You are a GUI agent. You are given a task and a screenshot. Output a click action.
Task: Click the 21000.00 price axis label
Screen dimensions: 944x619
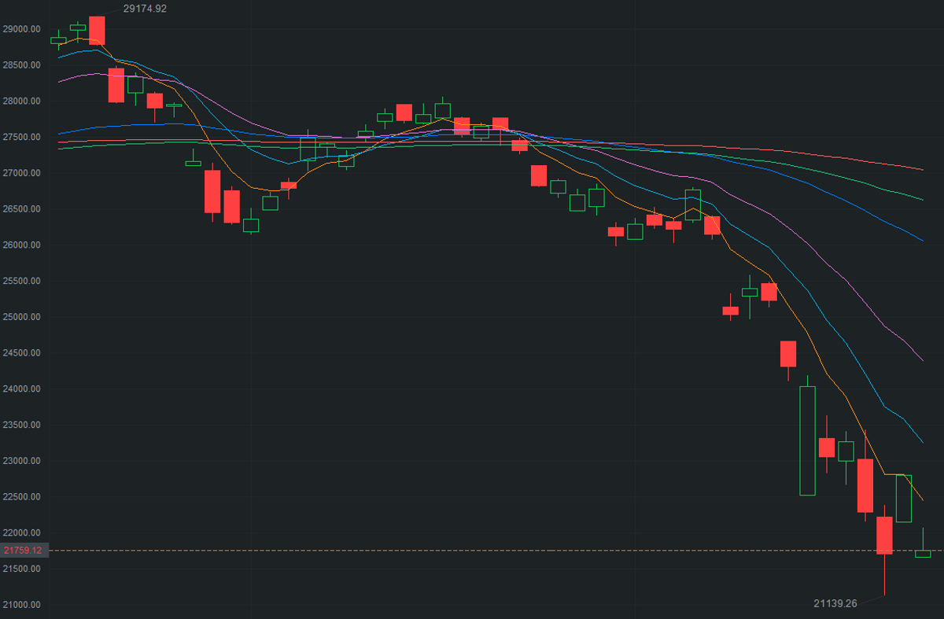coord(22,605)
